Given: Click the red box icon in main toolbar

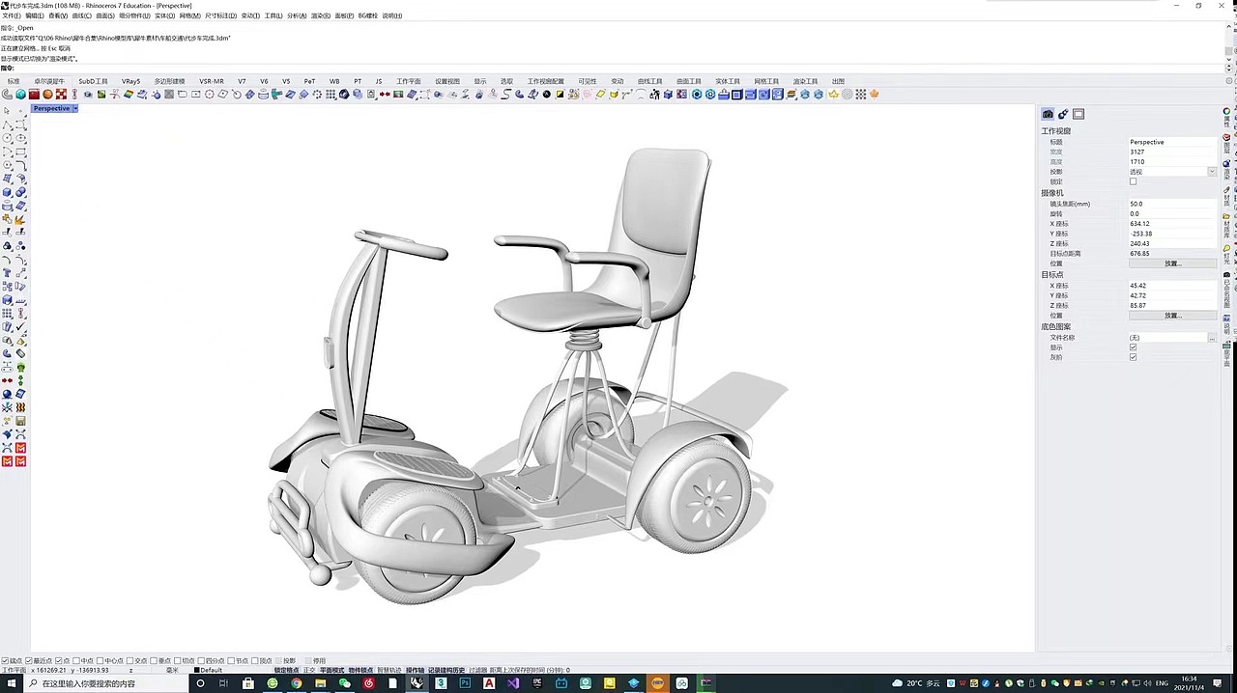Looking at the screenshot, I should point(34,95).
